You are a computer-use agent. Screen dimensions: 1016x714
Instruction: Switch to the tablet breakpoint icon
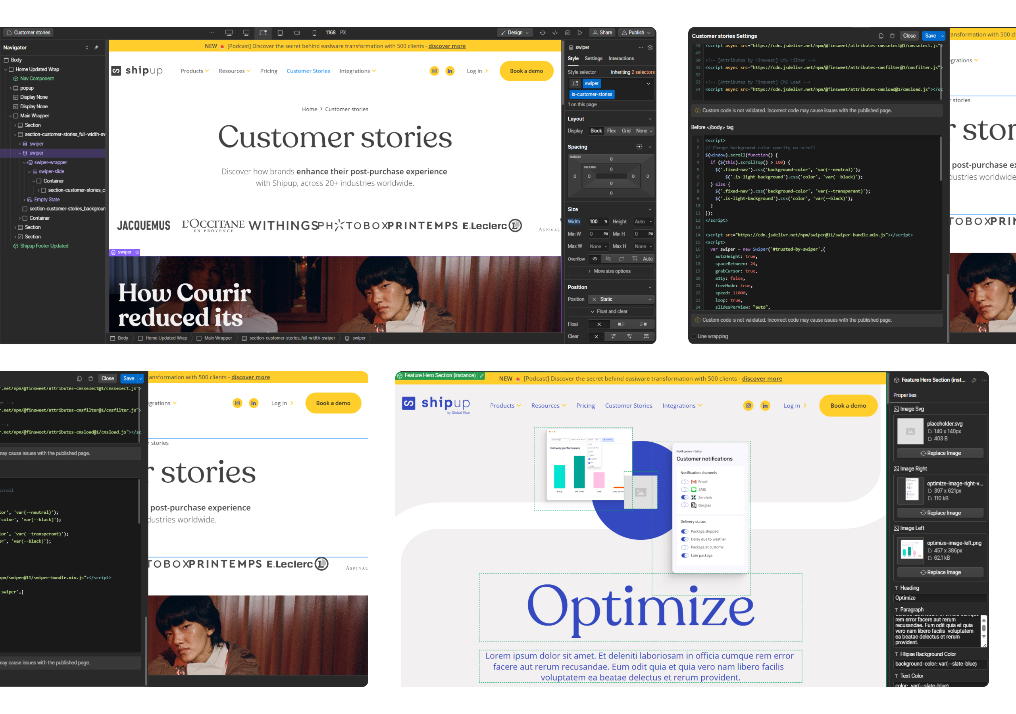pos(280,33)
